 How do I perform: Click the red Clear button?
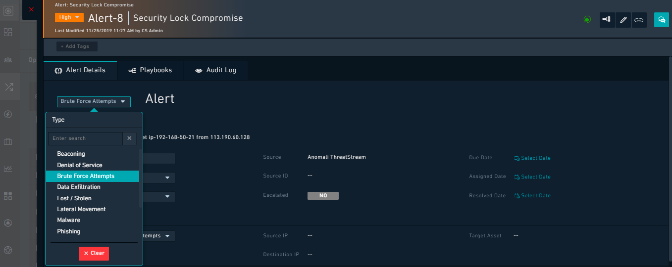(x=94, y=253)
